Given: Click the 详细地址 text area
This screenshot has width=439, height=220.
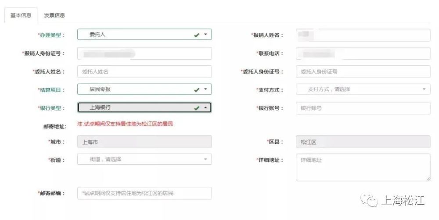Looking at the screenshot, I should (x=363, y=167).
